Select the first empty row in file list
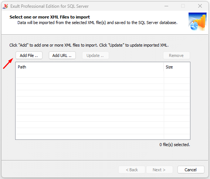Viewport: 210px width, 179px height. coord(103,74)
